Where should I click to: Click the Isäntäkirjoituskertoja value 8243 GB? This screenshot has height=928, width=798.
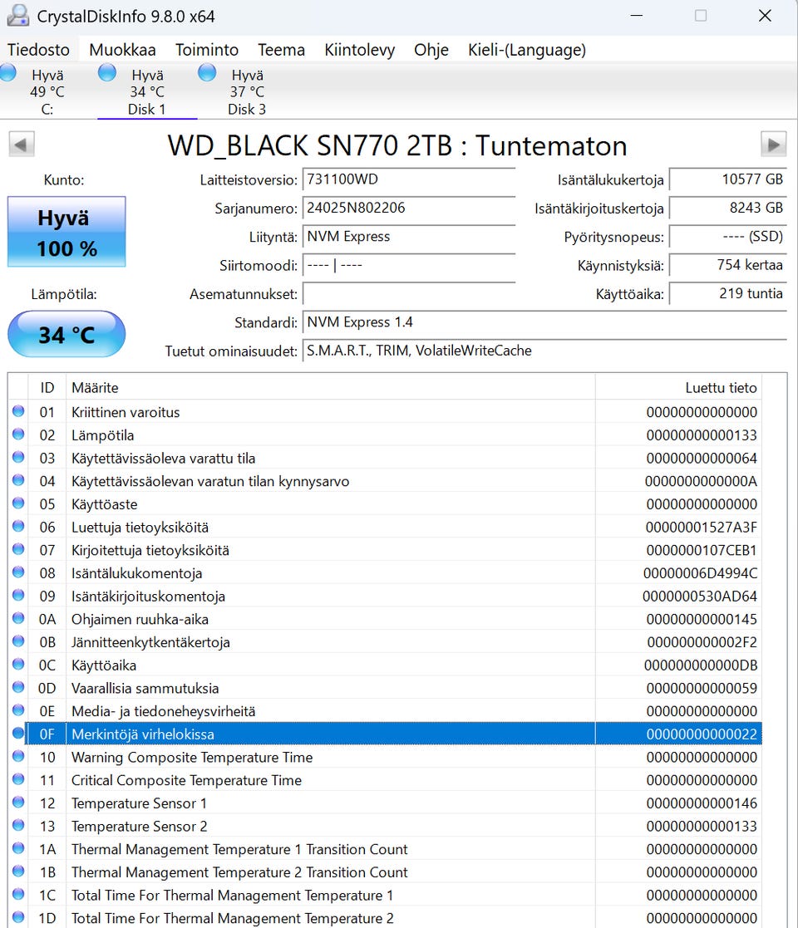click(728, 208)
